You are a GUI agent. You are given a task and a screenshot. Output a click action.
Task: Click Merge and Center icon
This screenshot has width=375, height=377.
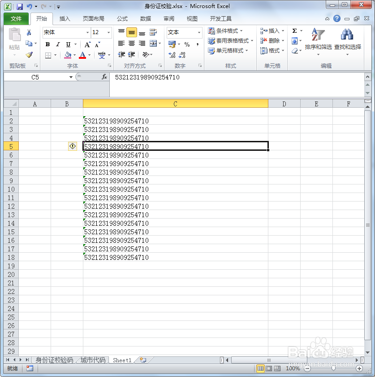coord(153,44)
